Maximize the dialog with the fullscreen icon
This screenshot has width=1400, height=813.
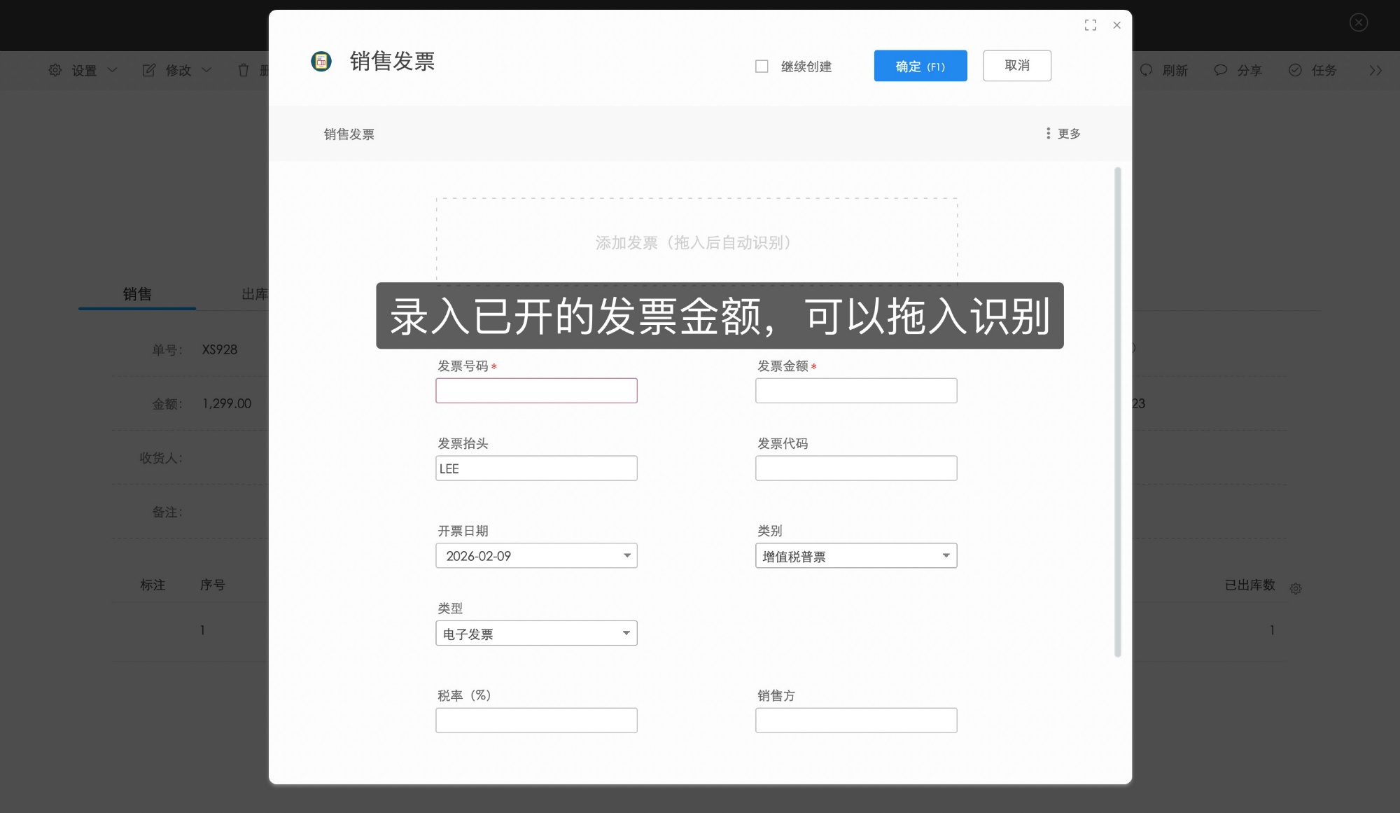(x=1091, y=25)
